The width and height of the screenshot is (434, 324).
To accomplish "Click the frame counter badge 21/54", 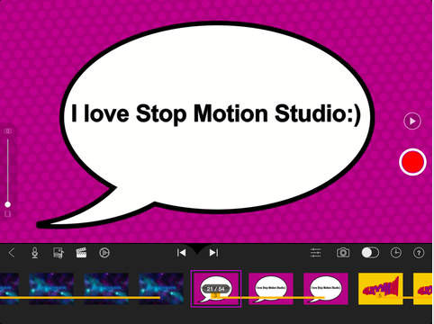I will pyautogui.click(x=216, y=289).
